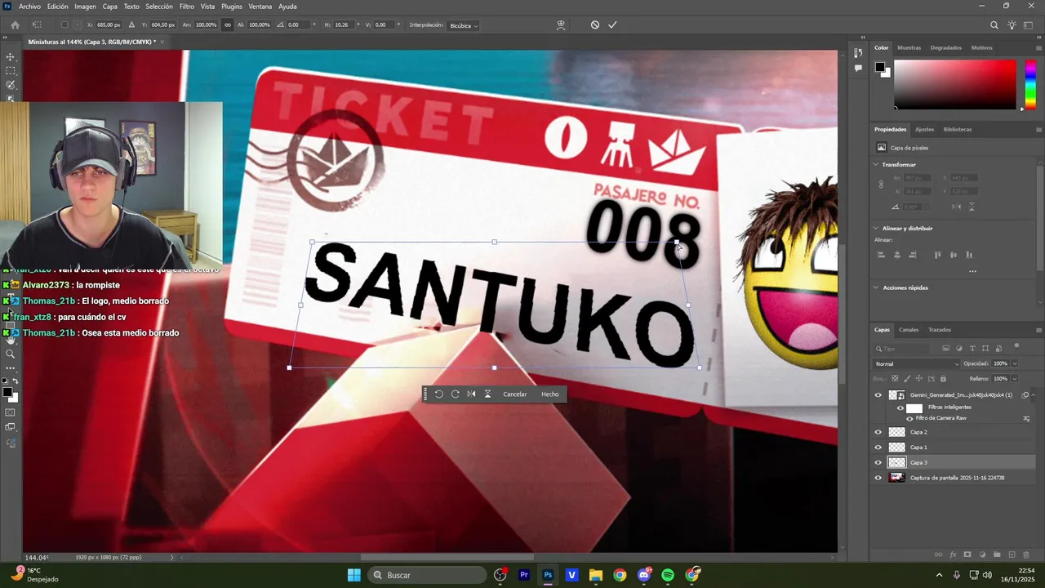
Task: Create a new layer with plus icon
Action: click(1012, 555)
